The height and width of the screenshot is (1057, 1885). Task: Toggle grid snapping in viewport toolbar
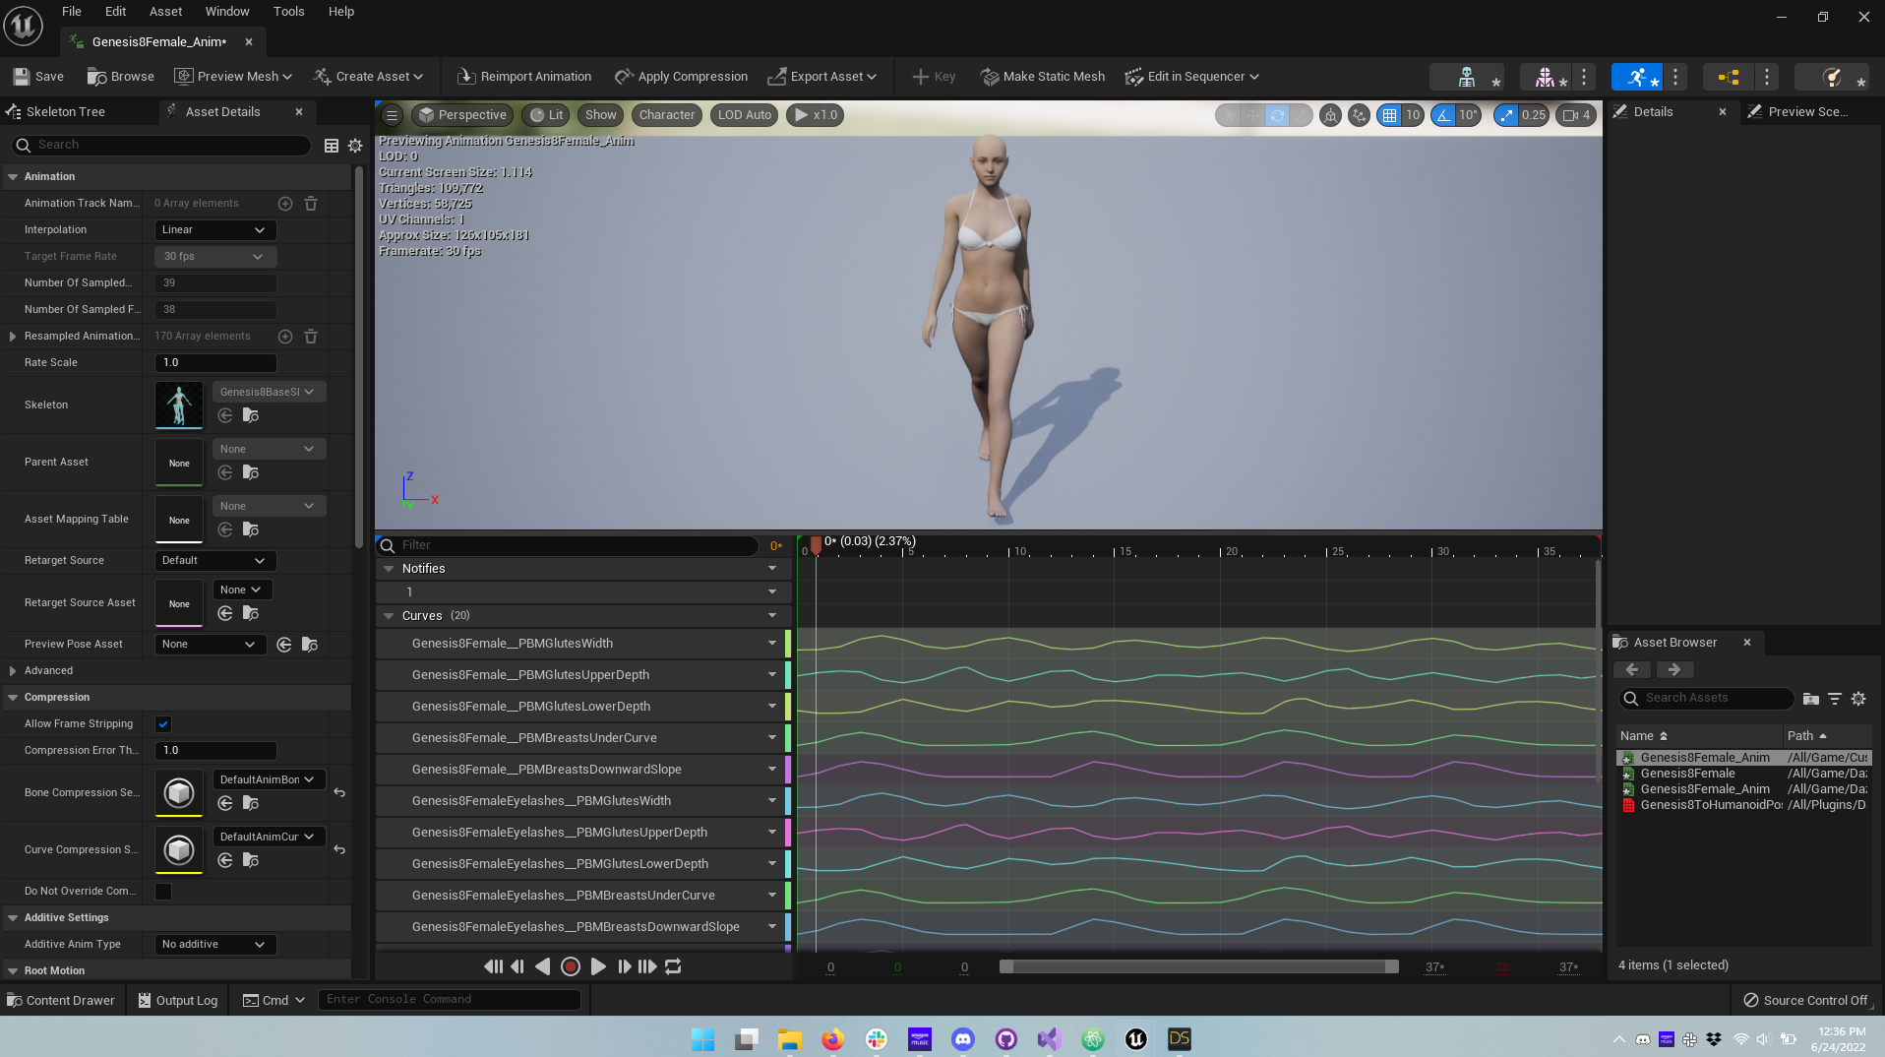click(x=1389, y=115)
